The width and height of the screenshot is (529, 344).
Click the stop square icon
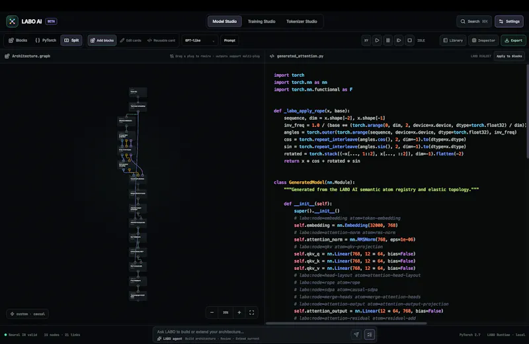(409, 40)
